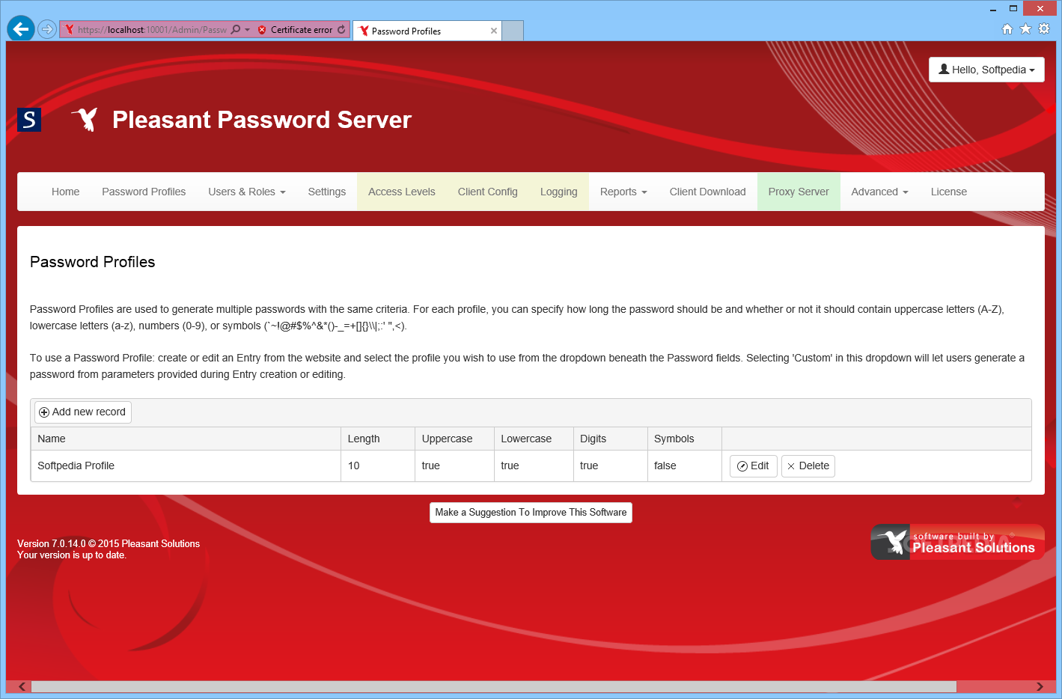Viewport: 1062px width, 699px height.
Task: Click the Symbols value false cell
Action: [685, 466]
